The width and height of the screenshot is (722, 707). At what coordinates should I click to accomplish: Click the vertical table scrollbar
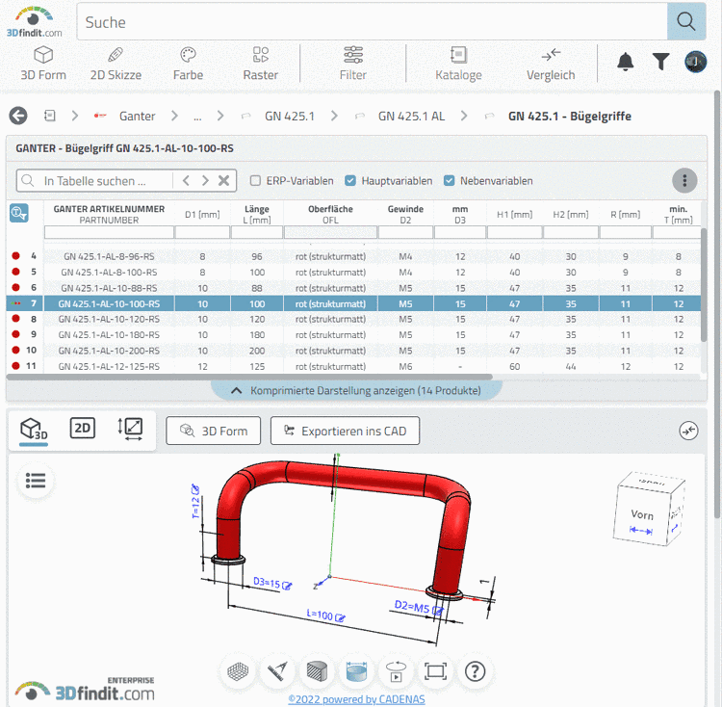(703, 285)
